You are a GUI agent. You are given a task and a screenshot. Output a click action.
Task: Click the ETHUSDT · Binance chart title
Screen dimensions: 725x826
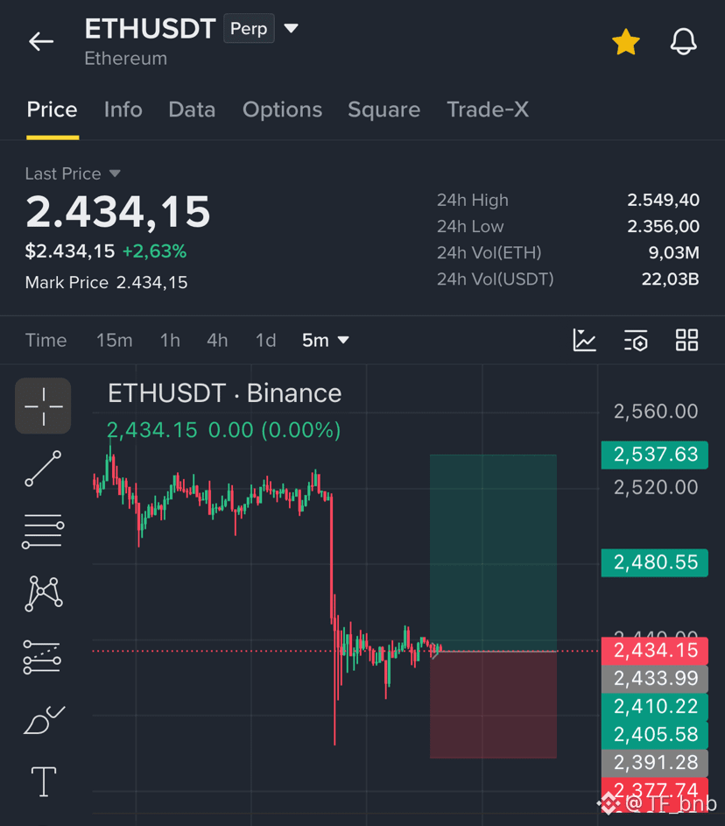pos(225,393)
